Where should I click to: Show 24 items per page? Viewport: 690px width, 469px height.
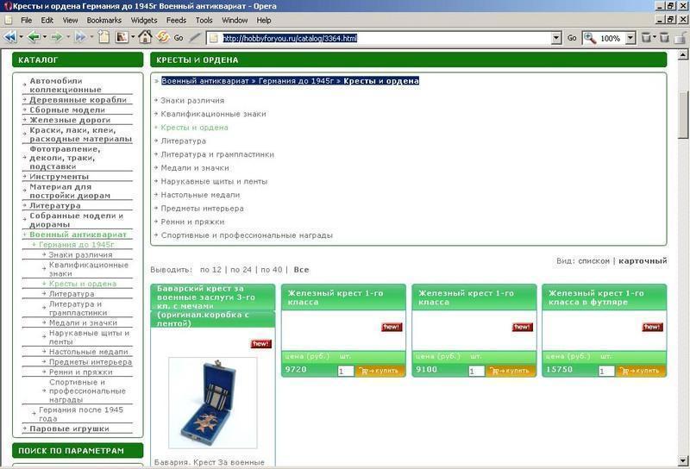(x=241, y=270)
